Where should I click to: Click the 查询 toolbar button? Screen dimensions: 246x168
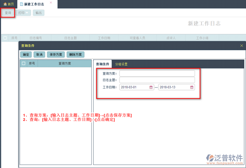pos(8,13)
